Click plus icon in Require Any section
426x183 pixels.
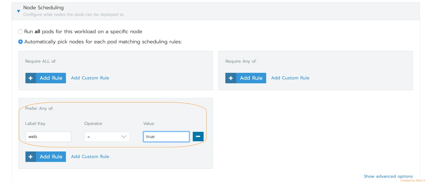tap(231, 78)
